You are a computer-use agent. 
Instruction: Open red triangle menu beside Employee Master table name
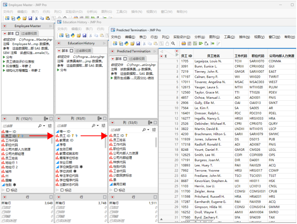click(5, 26)
